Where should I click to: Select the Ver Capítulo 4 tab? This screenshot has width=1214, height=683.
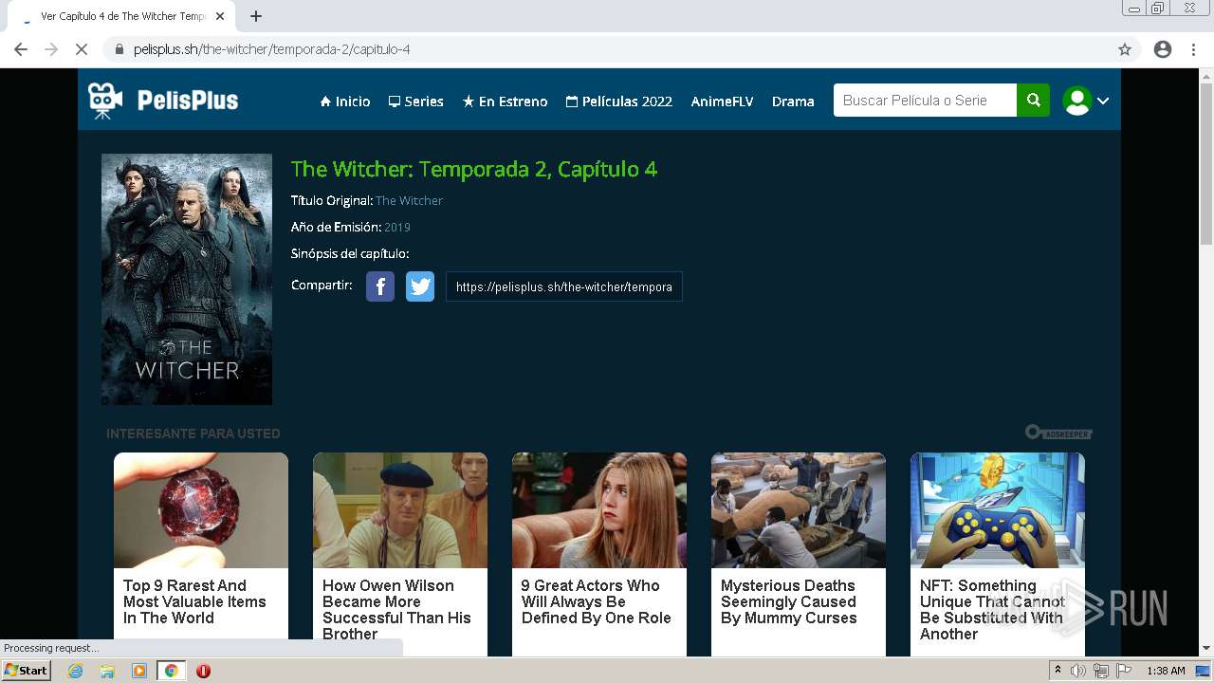[122, 16]
